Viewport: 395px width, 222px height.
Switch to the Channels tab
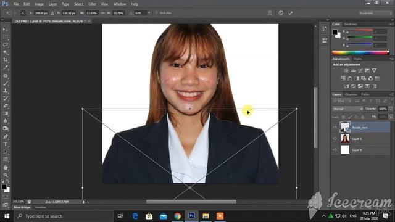[x=351, y=94]
